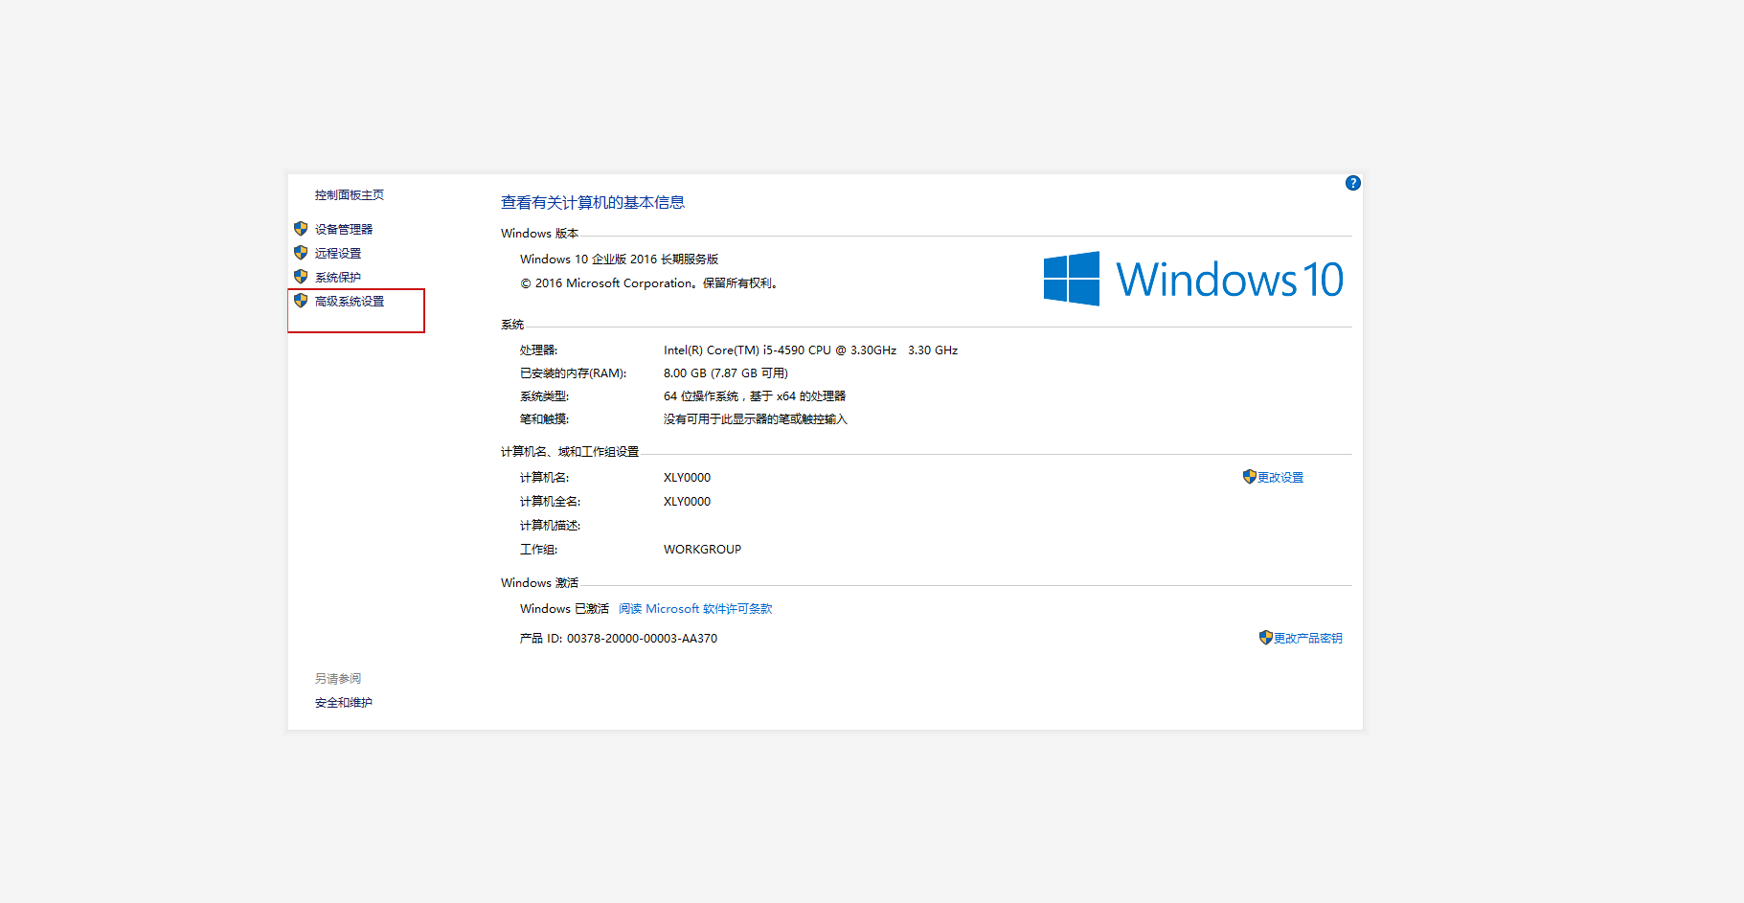Click the 处理器 label

(x=539, y=350)
